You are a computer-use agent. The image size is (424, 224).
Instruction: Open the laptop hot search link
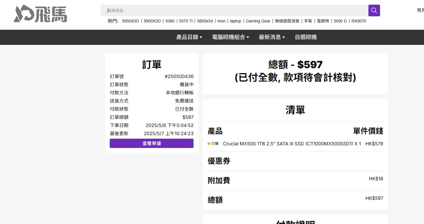point(236,21)
